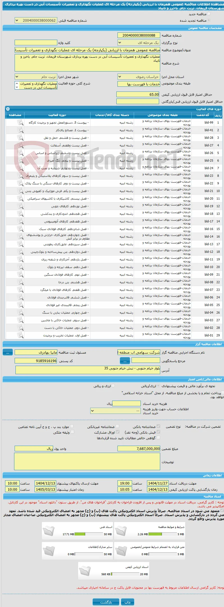The width and height of the screenshot is (224, 607).
Task: Click the توضیحات text area
Action: click(87, 461)
